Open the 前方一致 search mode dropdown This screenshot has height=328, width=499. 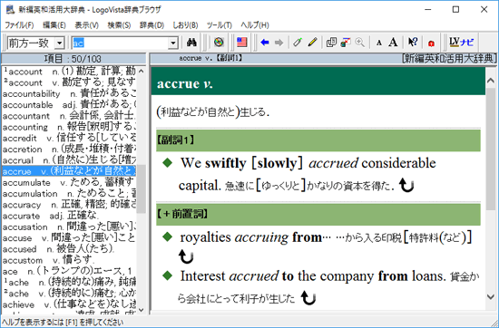[59, 43]
